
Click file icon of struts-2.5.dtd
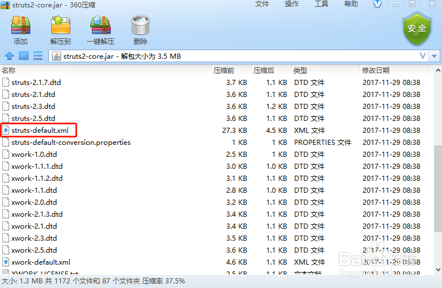(5, 119)
